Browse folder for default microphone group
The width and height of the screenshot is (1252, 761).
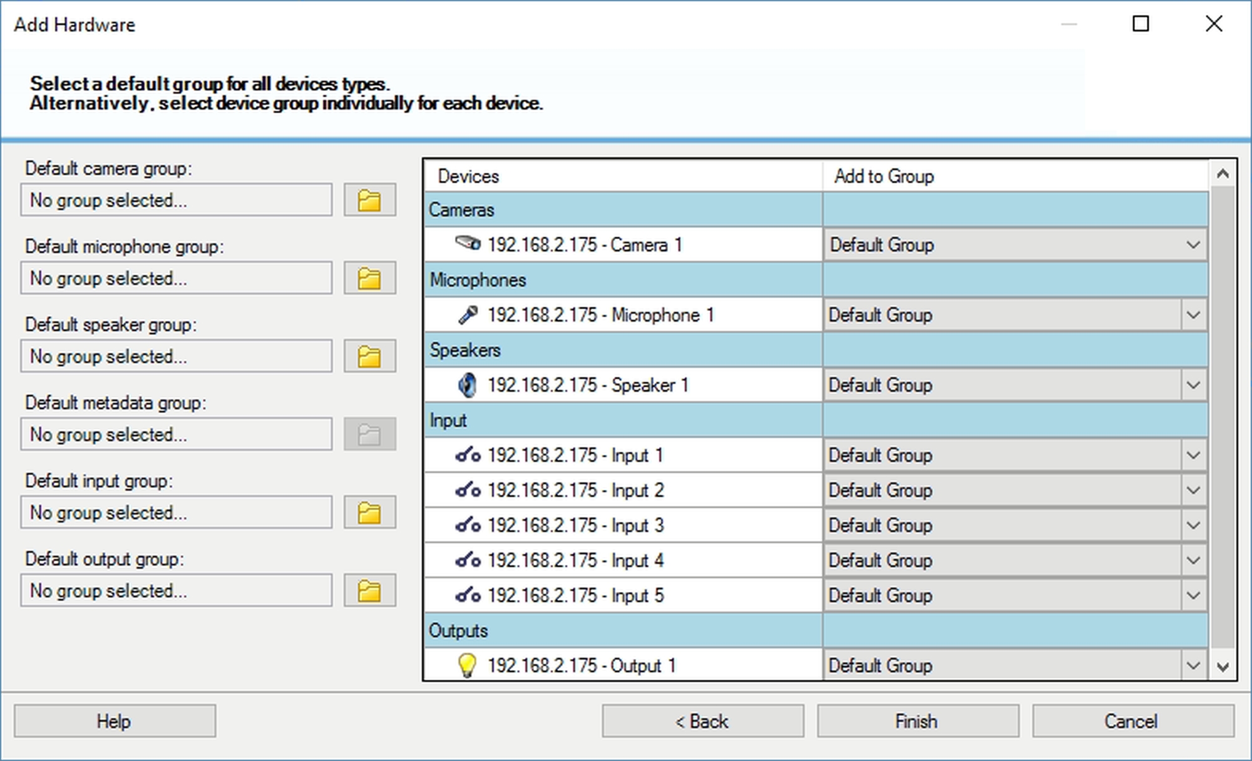[x=369, y=278]
